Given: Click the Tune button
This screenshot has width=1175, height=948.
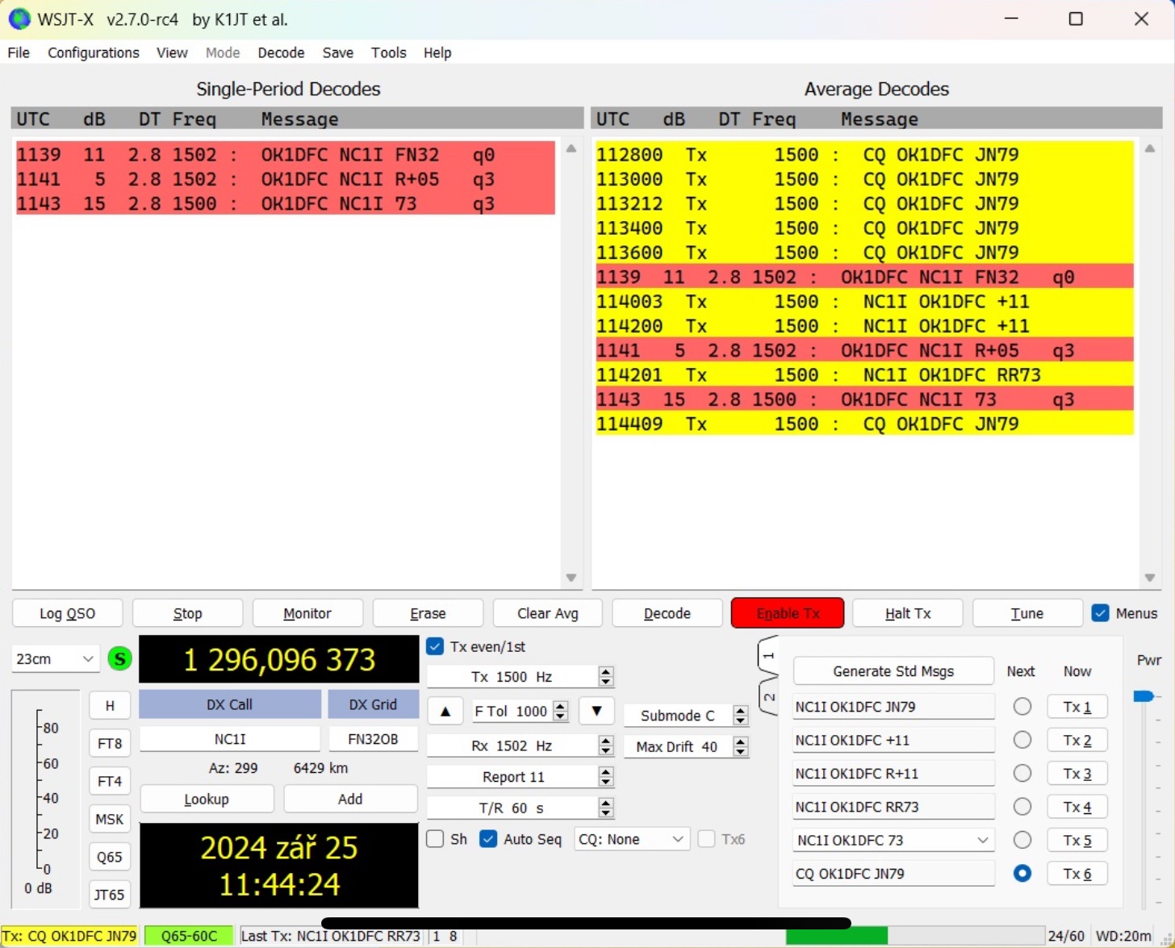Looking at the screenshot, I should (1027, 613).
